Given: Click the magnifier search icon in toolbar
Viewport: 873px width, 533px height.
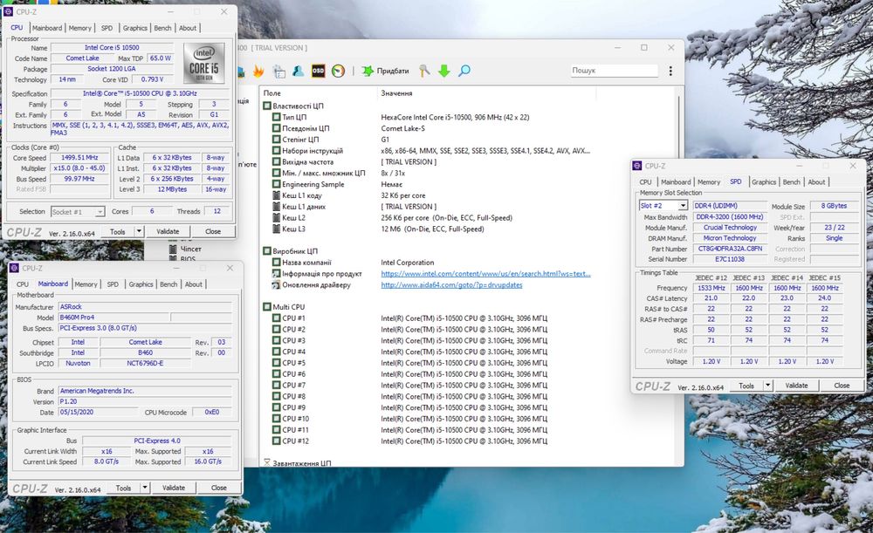Looking at the screenshot, I should [464, 71].
